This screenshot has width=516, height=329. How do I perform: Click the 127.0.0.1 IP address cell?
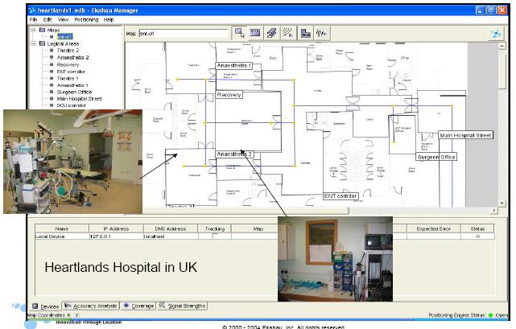(116, 236)
